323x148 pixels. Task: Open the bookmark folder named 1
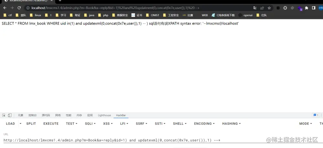point(48,15)
